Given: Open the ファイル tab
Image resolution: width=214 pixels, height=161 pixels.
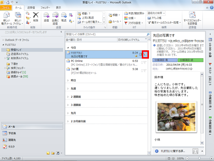Looking at the screenshot, I should pos(6,8).
